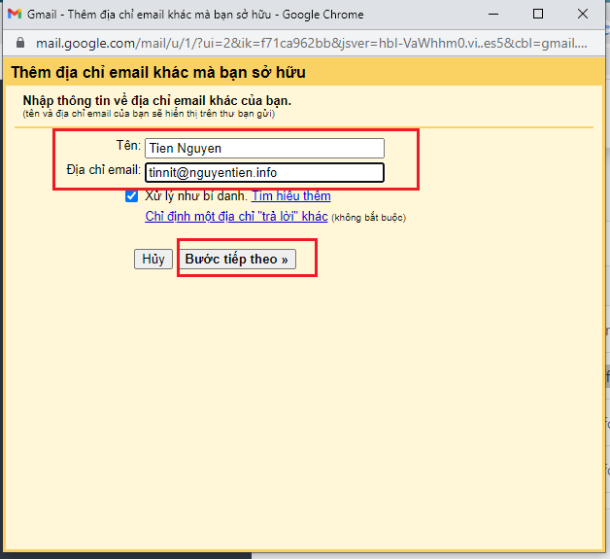Maximize the Chrome popup window
The width and height of the screenshot is (610, 559).
click(538, 14)
